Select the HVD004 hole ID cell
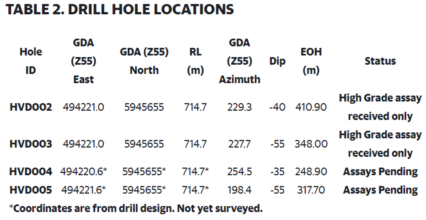 click(x=31, y=172)
